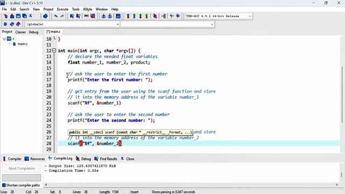Viewport: 345px width, 194px height.
Task: Click the Debug bug toolbar icon
Action: [x=155, y=16]
